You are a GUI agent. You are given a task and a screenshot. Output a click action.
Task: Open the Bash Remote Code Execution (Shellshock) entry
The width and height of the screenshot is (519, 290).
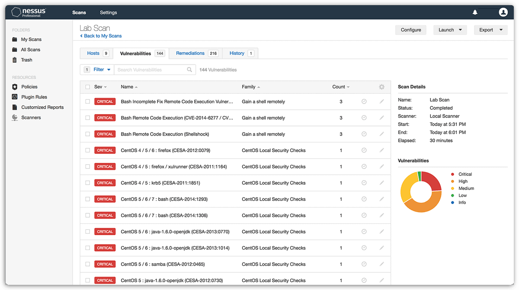tap(165, 134)
